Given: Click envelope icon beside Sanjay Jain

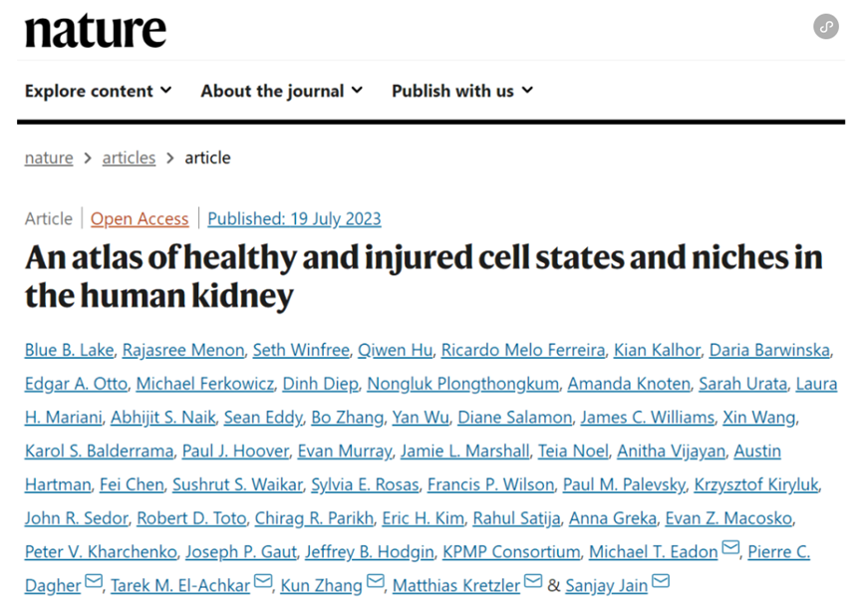Looking at the screenshot, I should 661,581.
